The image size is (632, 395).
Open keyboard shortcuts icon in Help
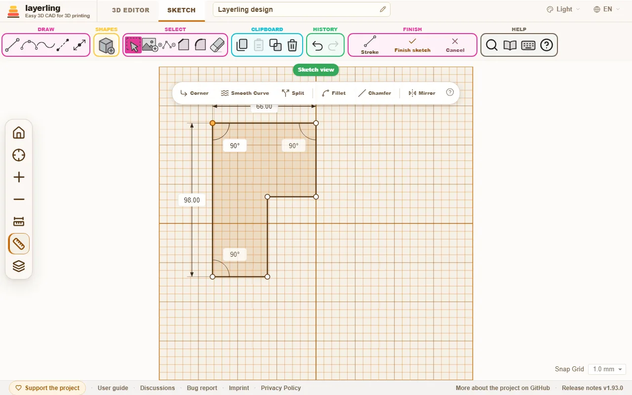point(528,45)
